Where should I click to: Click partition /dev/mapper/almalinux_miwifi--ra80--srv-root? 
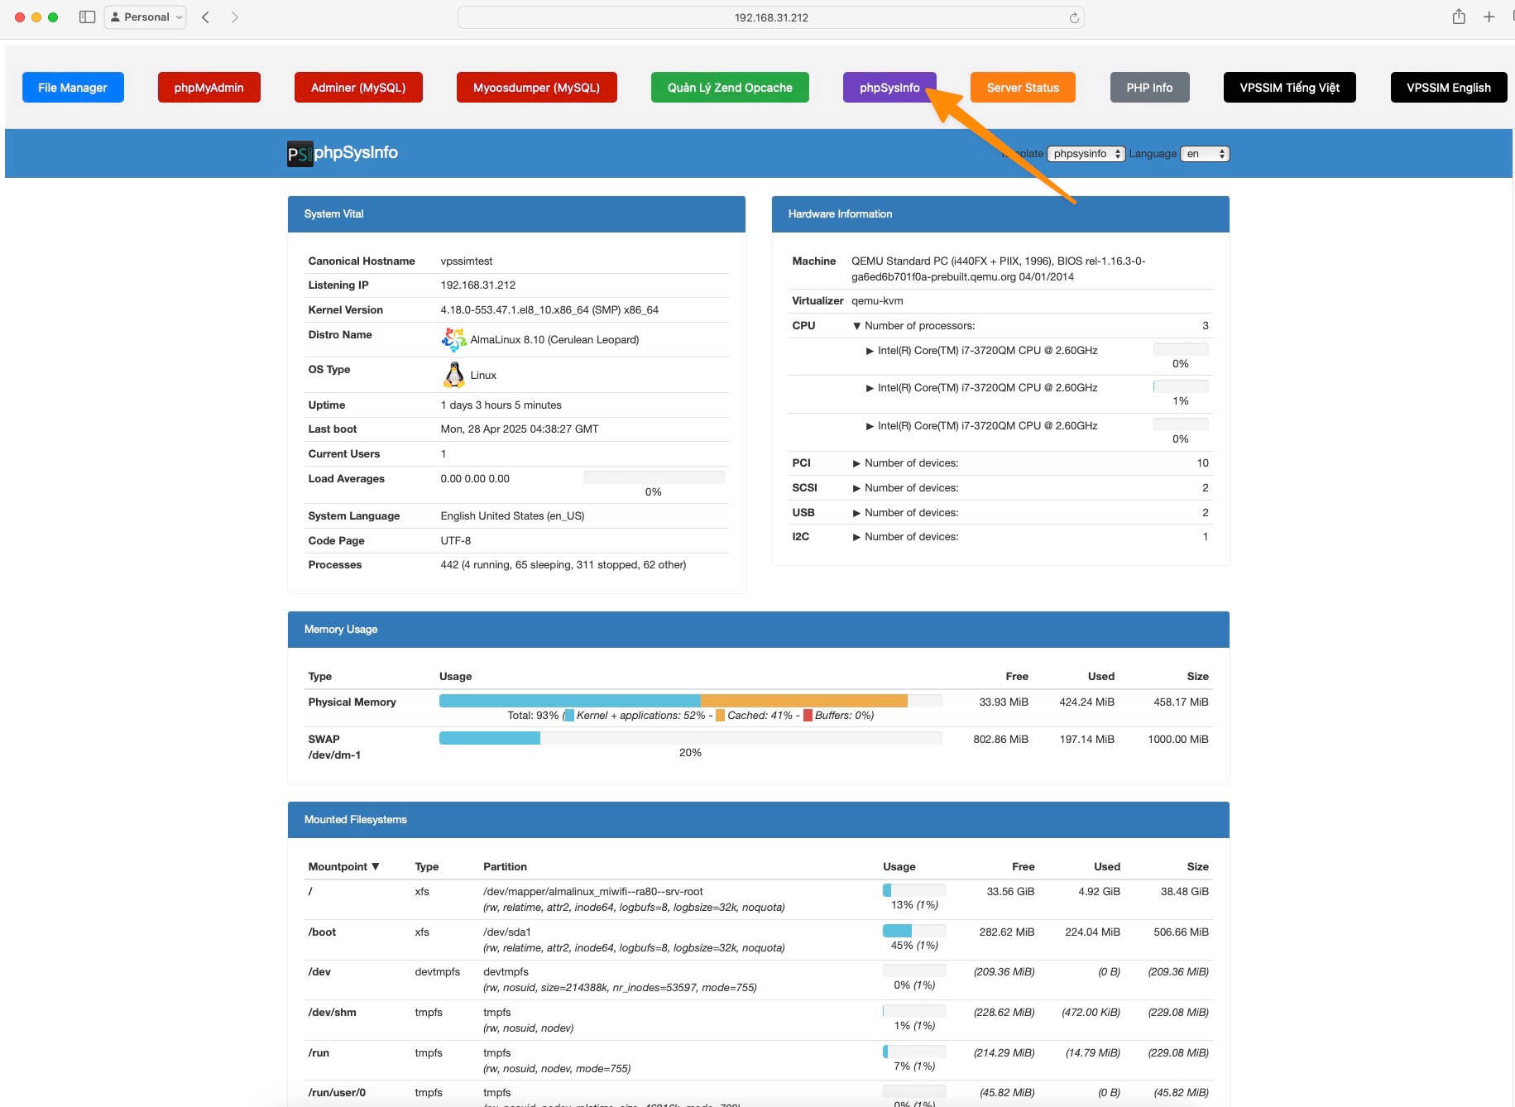(593, 891)
